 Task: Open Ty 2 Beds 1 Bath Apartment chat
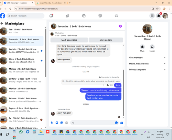click(x=22, y=120)
